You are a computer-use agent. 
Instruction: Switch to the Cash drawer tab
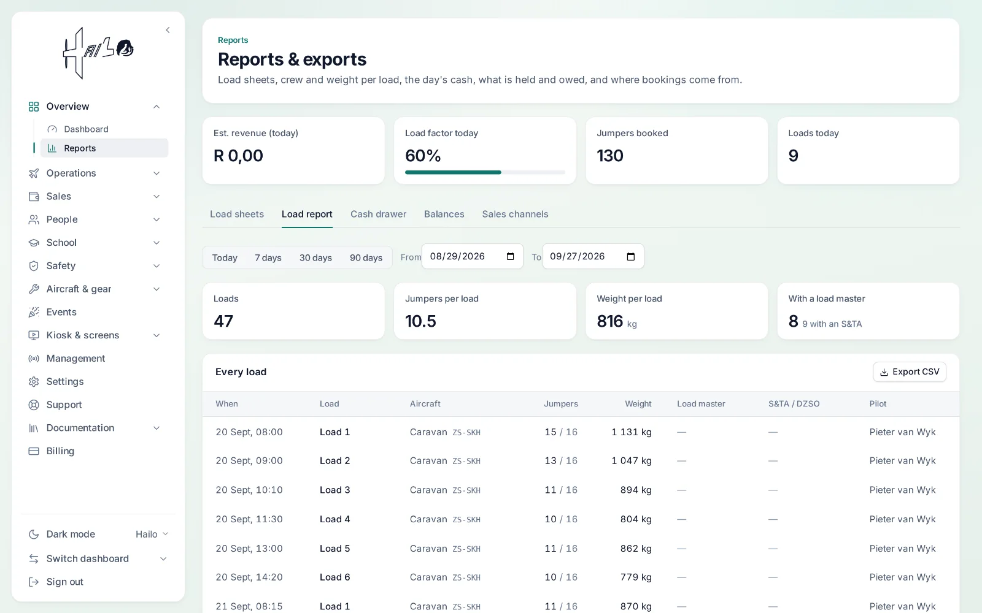[x=378, y=214]
